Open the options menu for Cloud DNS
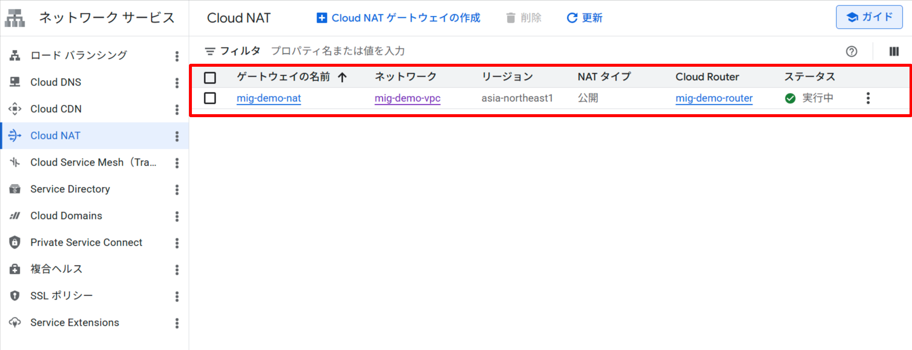The image size is (912, 350). (x=177, y=83)
